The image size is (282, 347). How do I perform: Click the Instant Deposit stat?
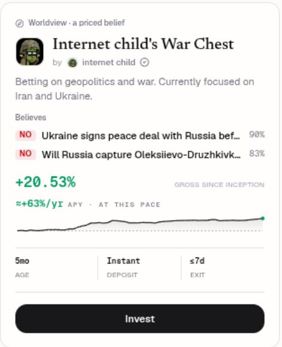coord(123,268)
